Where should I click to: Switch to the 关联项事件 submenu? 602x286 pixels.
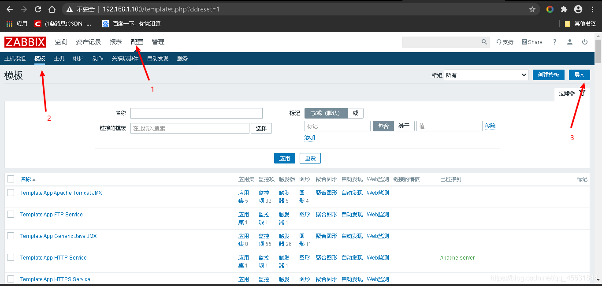[125, 58]
